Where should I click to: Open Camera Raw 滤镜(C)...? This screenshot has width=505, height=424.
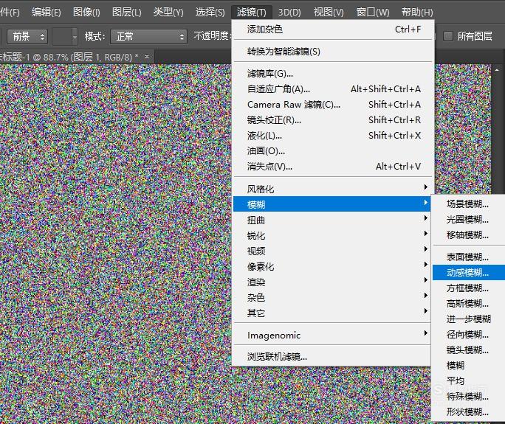point(334,105)
